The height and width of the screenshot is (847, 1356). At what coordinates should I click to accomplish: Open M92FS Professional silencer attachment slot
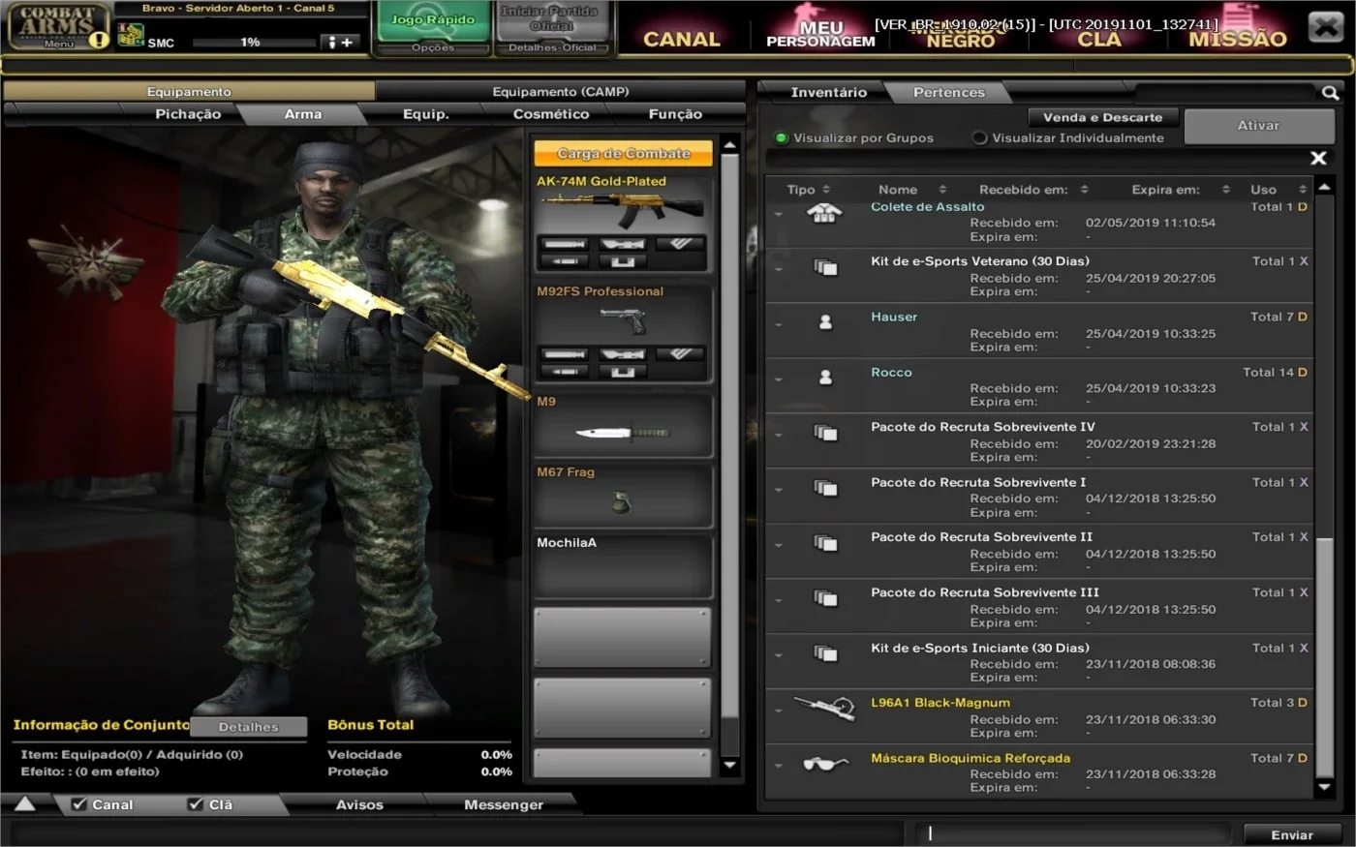pos(564,354)
